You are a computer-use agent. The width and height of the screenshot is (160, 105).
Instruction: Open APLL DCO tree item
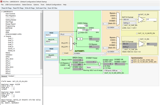tap(9, 59)
